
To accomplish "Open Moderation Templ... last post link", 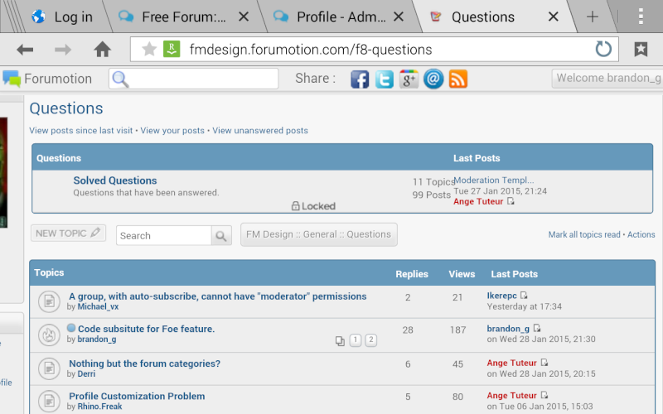I will point(493,181).
